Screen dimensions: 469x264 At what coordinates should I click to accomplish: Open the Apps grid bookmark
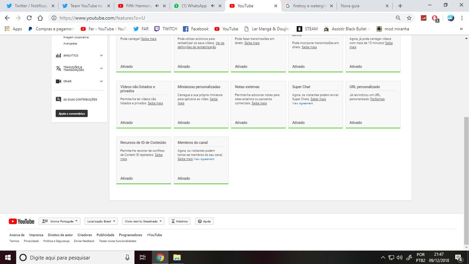tap(13, 29)
